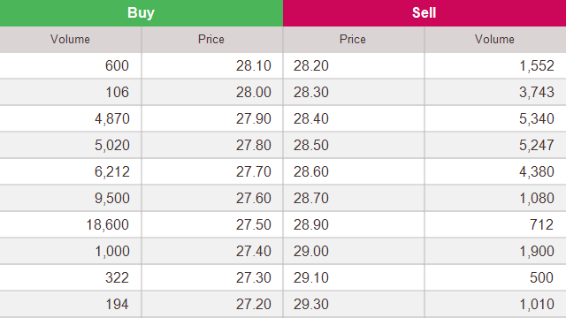Click the Buy Price column header

pyautogui.click(x=211, y=39)
